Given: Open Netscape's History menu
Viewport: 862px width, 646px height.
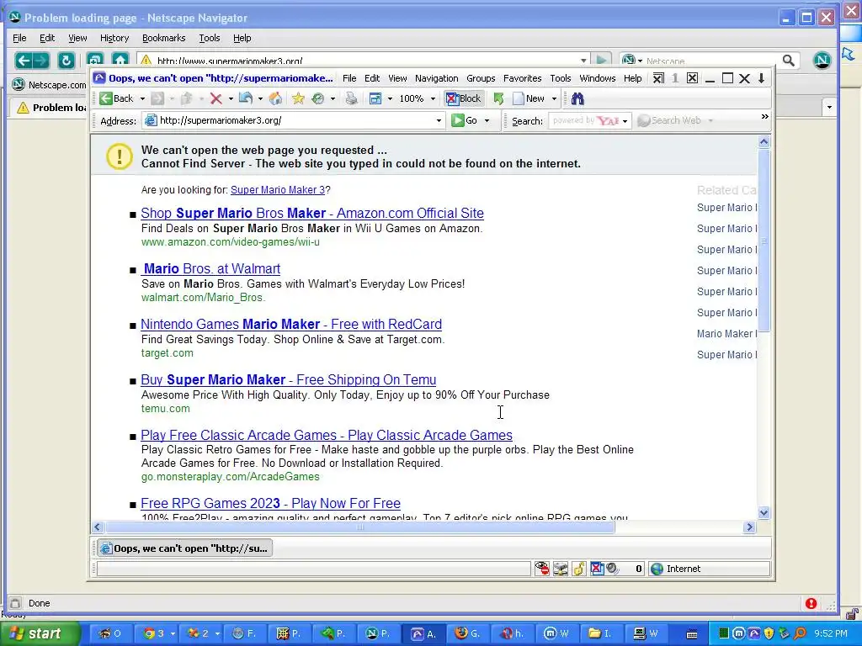Looking at the screenshot, I should [x=114, y=38].
